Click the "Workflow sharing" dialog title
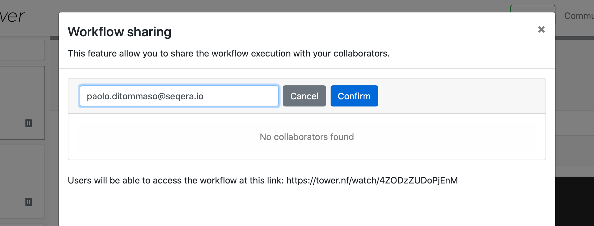Image resolution: width=594 pixels, height=226 pixels. (119, 32)
